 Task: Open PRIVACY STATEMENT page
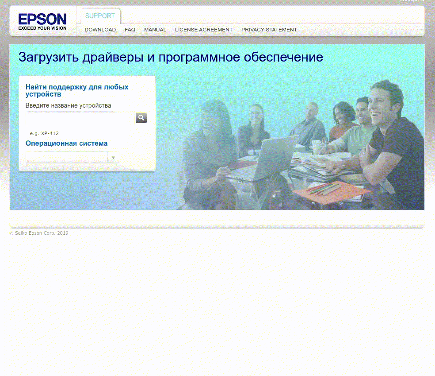coord(269,30)
